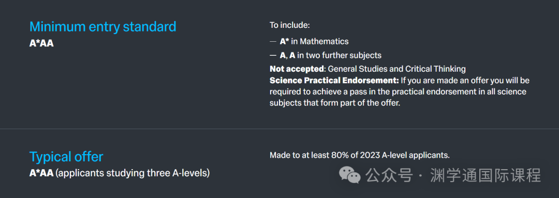Select the A*AA text under Typical offer

tap(41, 174)
